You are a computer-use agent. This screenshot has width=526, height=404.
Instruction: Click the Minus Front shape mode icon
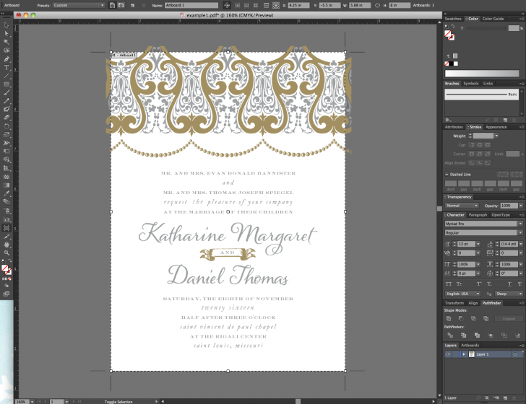(x=460, y=318)
